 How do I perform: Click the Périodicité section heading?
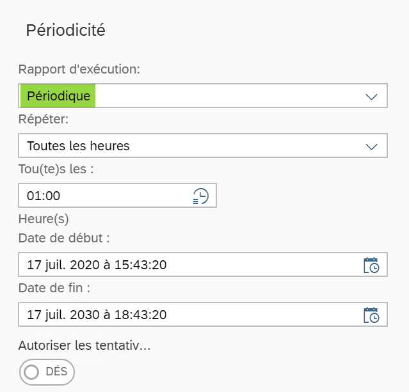click(x=66, y=30)
